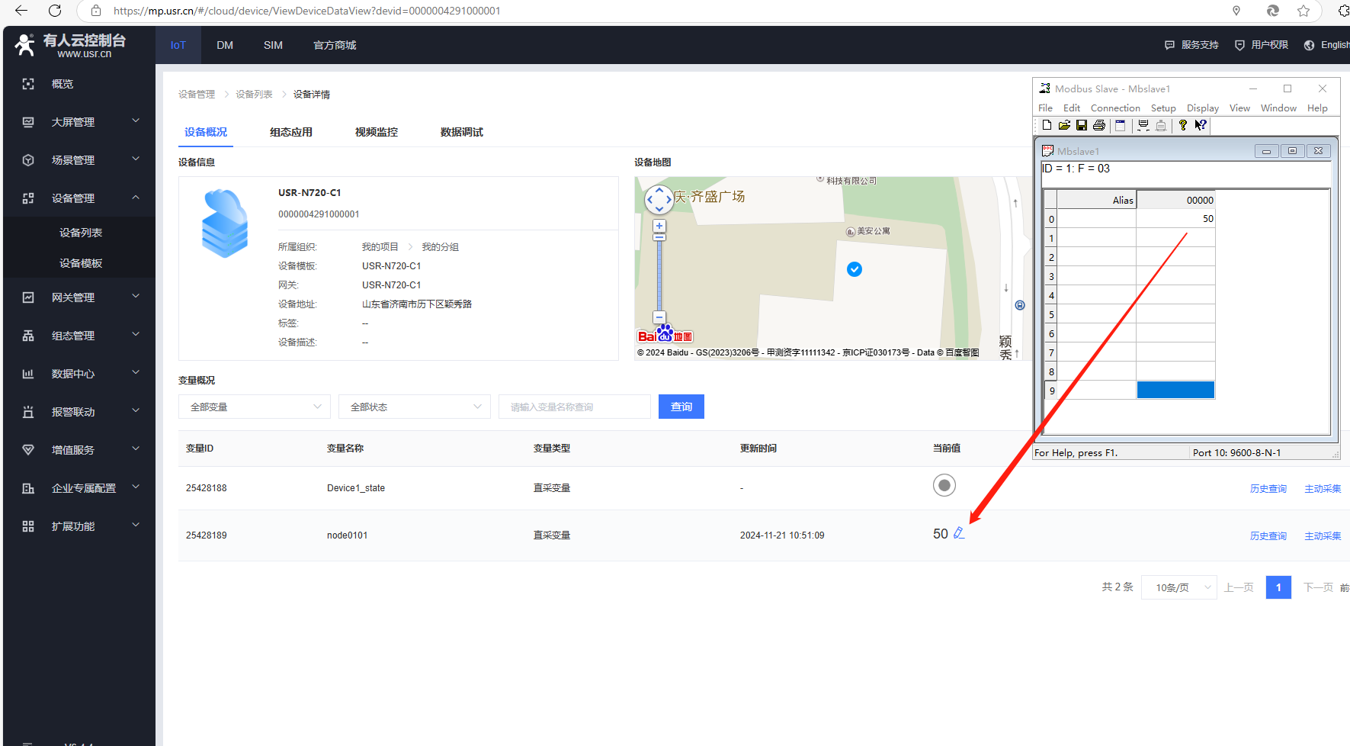Click variable name search input field
This screenshot has width=1350, height=746.
coord(575,407)
